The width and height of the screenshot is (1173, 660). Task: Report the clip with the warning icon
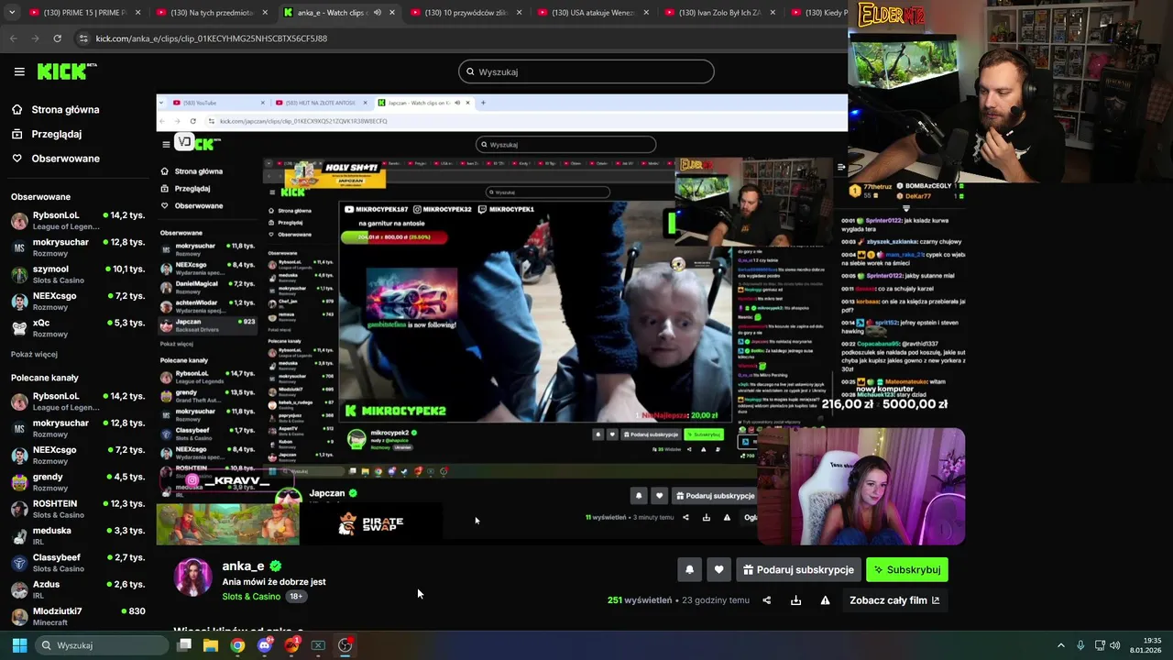pos(825,600)
